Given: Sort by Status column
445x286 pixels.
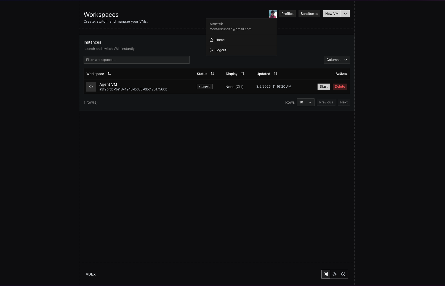Looking at the screenshot, I should (x=206, y=74).
